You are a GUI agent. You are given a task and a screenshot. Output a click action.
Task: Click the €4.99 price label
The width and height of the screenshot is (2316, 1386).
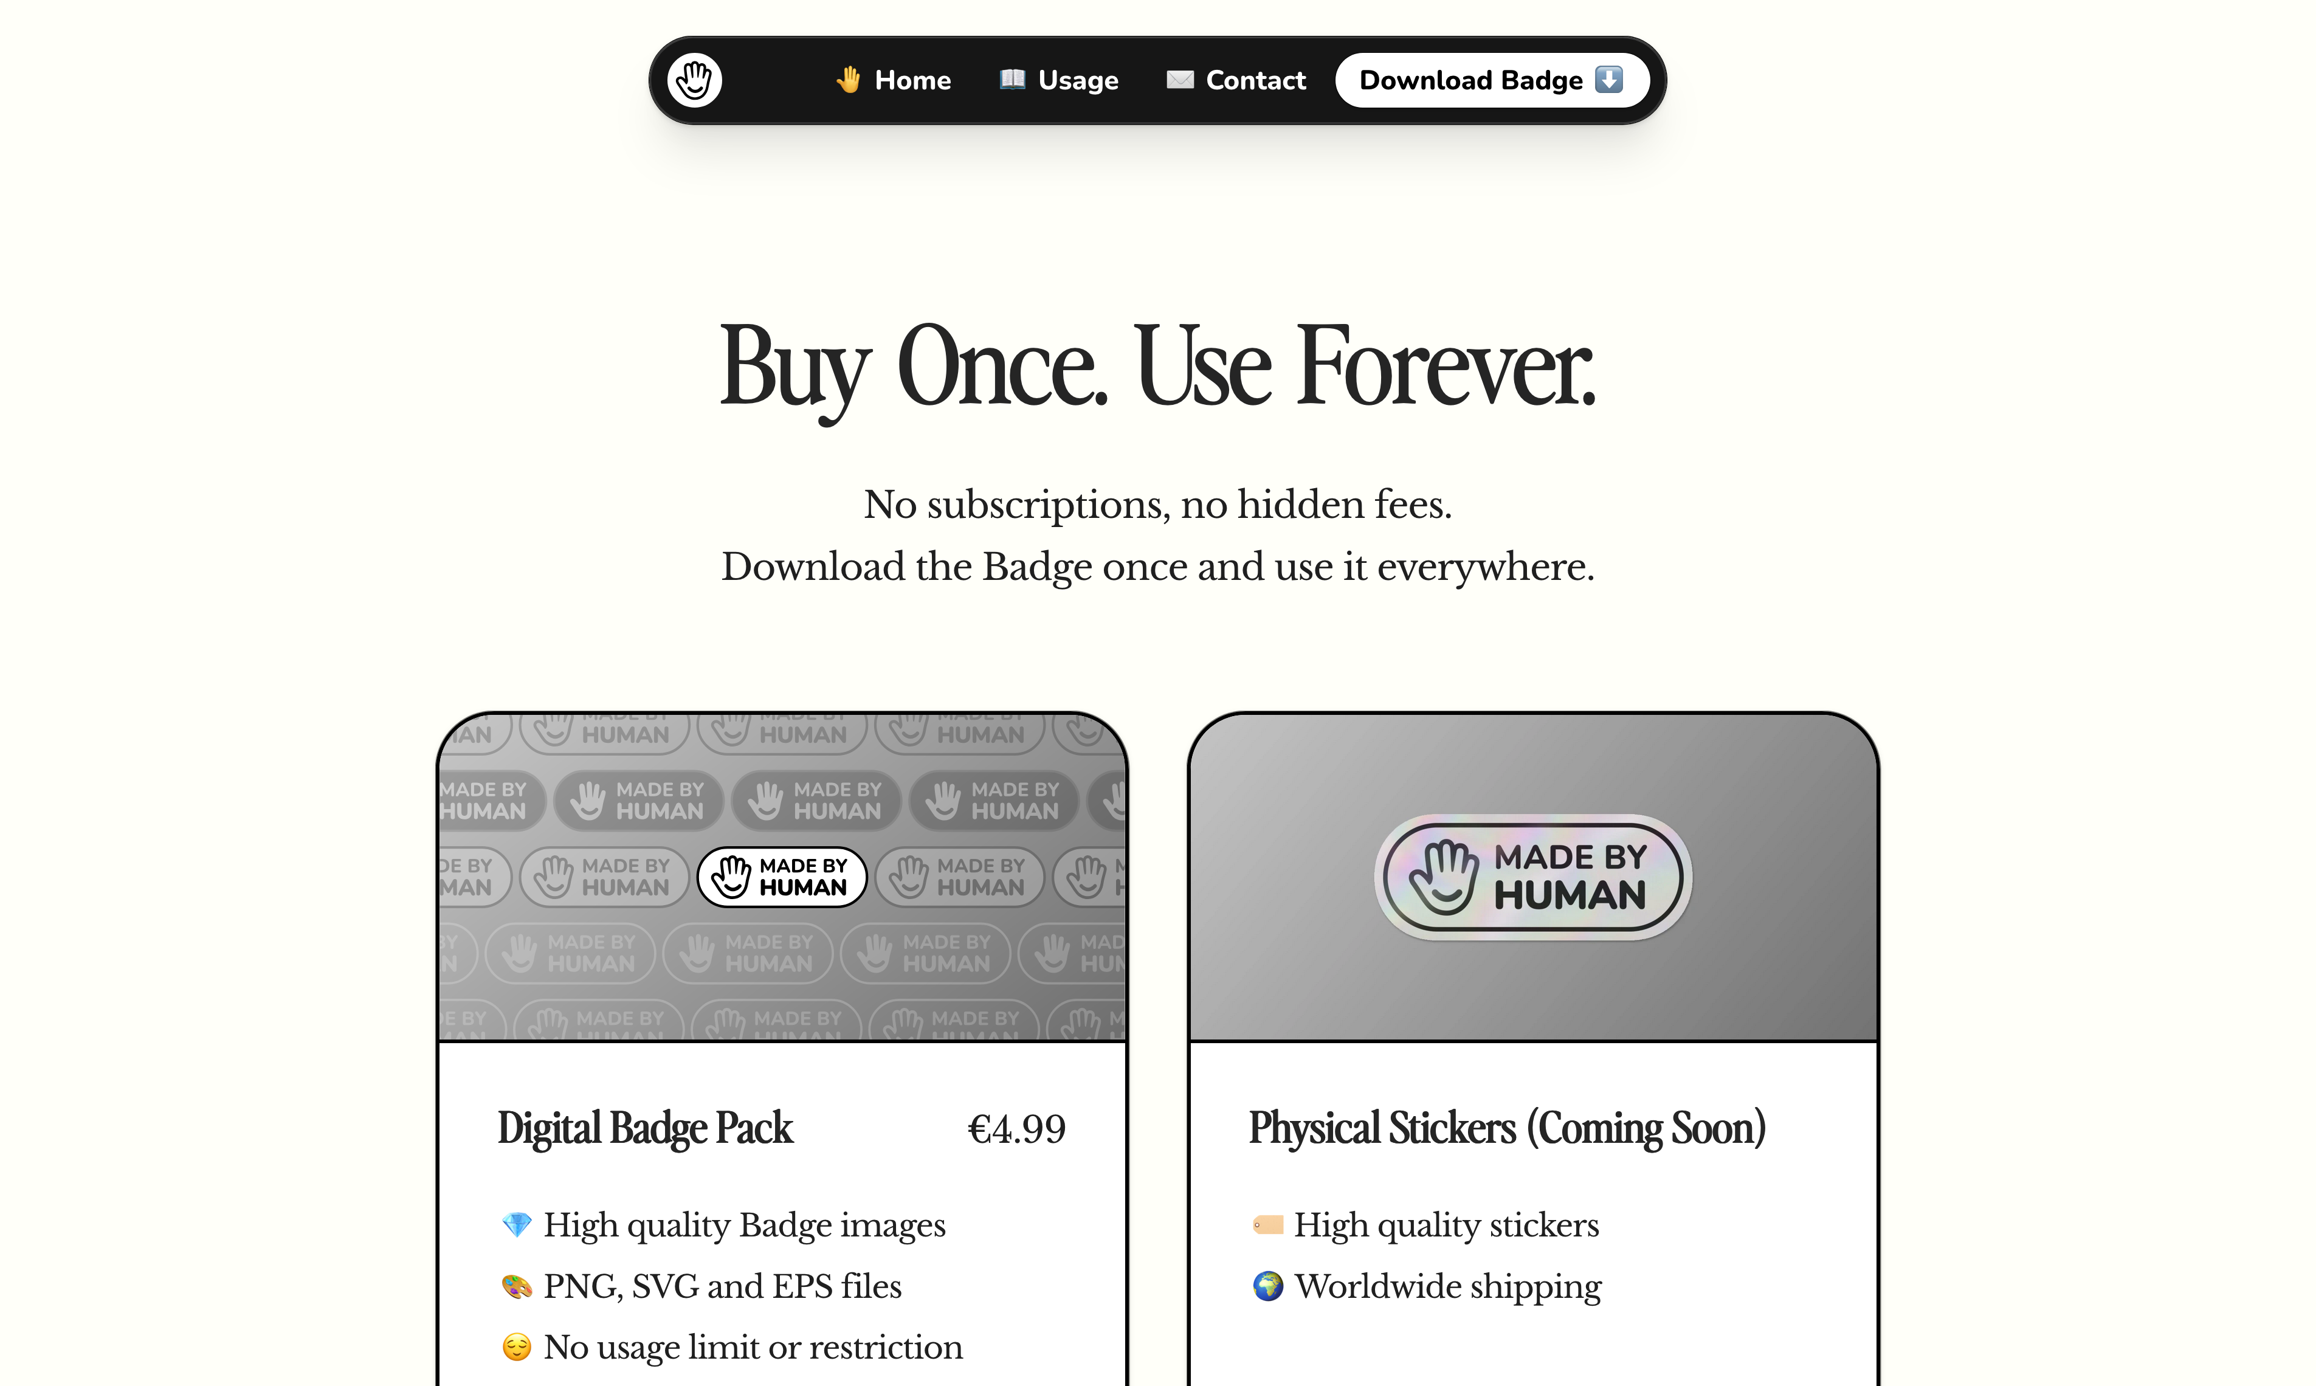click(x=1016, y=1129)
